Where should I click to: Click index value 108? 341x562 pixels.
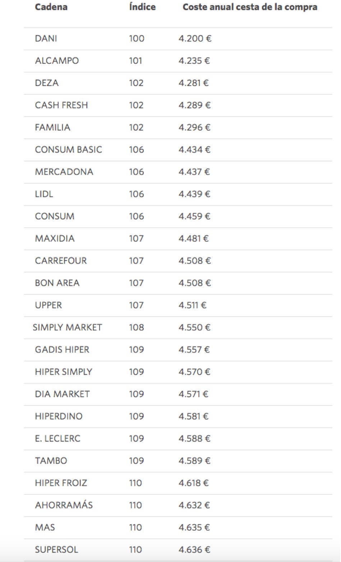(136, 327)
